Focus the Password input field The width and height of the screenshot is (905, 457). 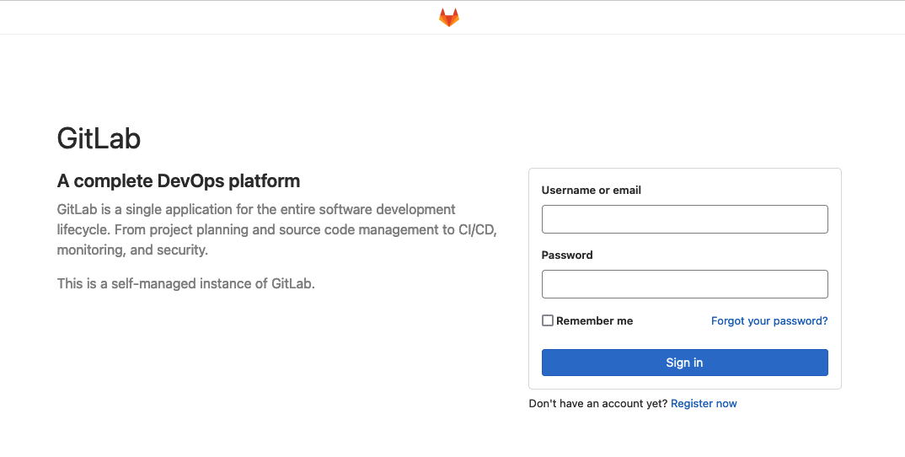coord(684,283)
